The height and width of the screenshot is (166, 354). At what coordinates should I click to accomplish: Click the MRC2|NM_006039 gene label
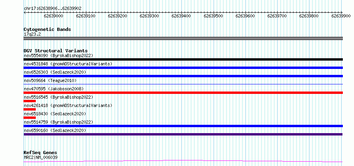click(41, 157)
